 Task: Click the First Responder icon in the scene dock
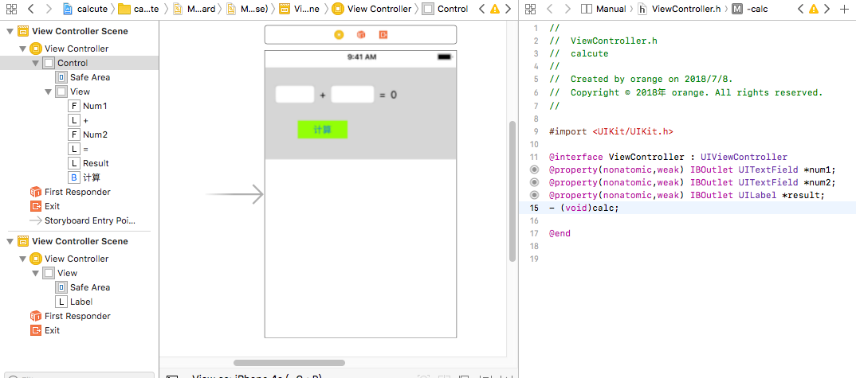[x=361, y=34]
